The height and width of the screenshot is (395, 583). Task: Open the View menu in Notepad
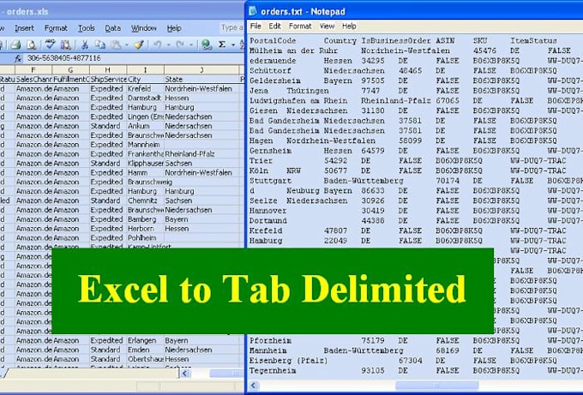point(327,26)
